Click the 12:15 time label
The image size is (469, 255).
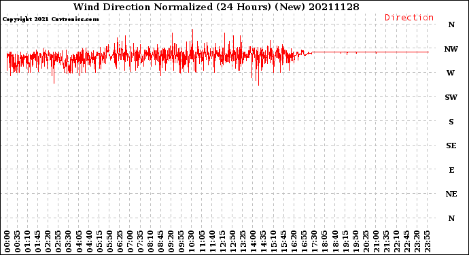(222, 241)
